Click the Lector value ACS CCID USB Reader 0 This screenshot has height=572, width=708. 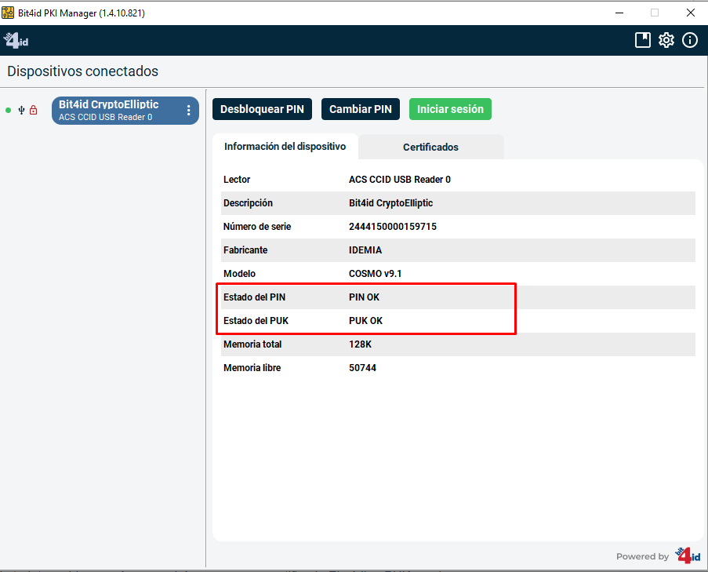[400, 180]
